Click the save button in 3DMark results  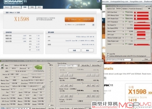(x=88, y=51)
